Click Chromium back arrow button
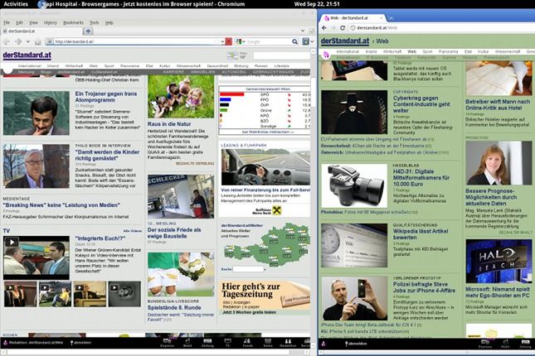The image size is (535, 356). tap(325, 27)
